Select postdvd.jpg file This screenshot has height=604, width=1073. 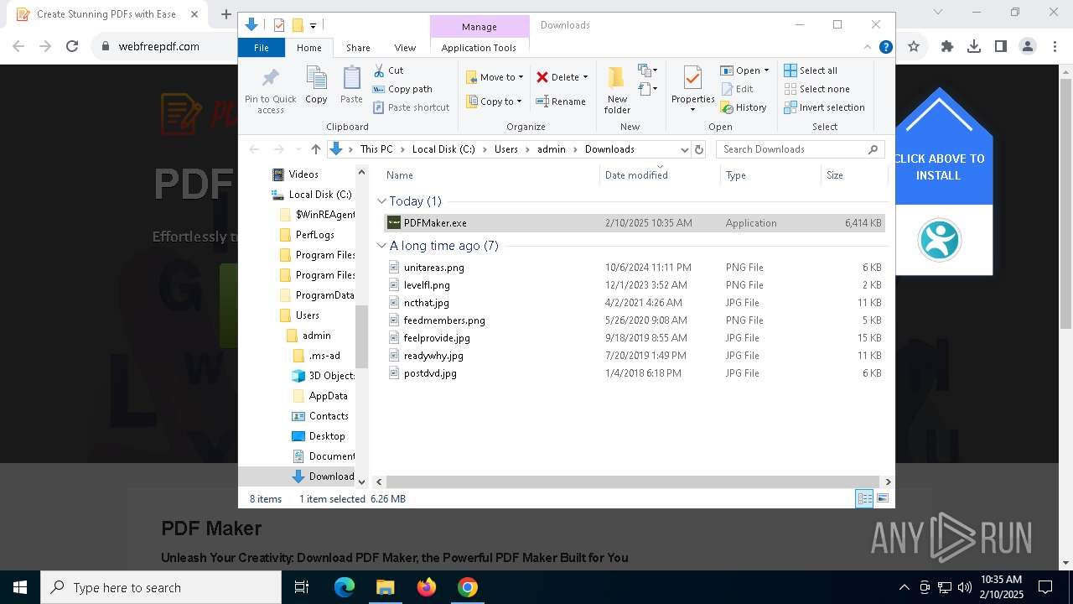click(634, 373)
